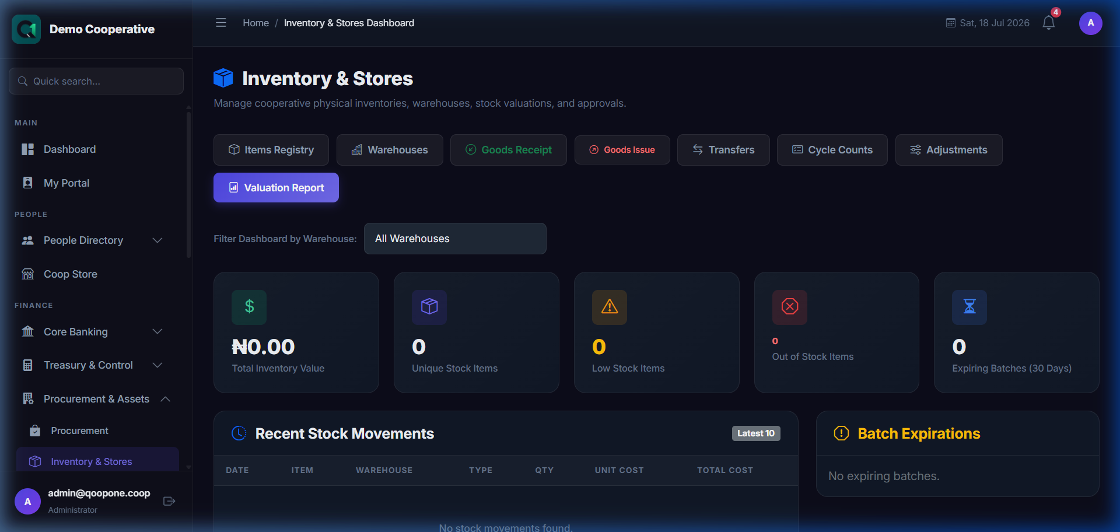Click the Sat, 18 Jul 2026 date text
Image resolution: width=1120 pixels, height=532 pixels.
(x=995, y=23)
